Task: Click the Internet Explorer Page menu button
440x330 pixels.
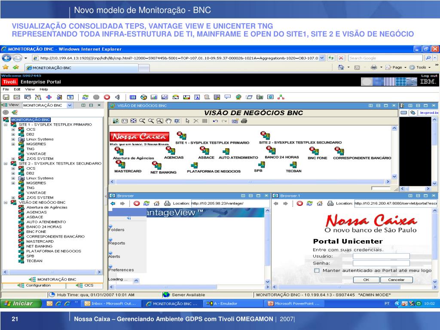Action: coord(396,67)
